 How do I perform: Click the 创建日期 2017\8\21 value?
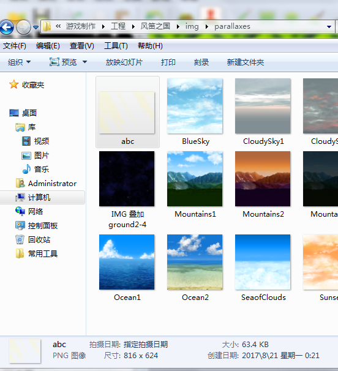(280, 355)
